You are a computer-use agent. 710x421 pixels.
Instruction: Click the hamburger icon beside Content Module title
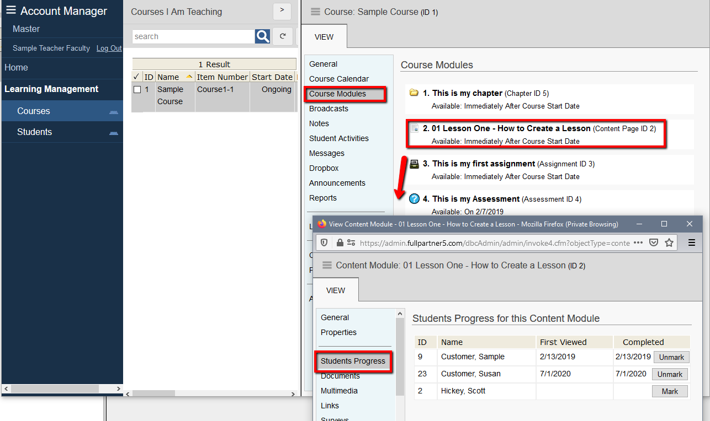pyautogui.click(x=327, y=265)
